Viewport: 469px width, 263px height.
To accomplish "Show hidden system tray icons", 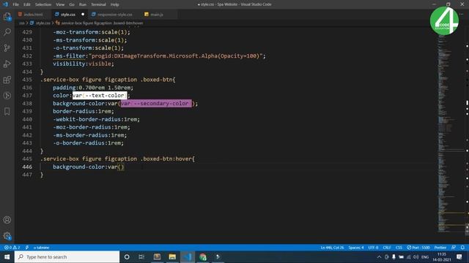I will (379, 256).
